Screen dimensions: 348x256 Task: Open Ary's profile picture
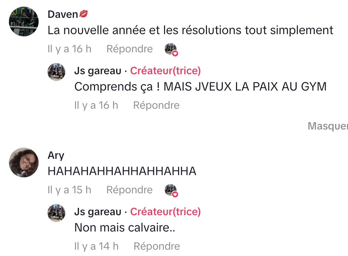[x=24, y=162]
